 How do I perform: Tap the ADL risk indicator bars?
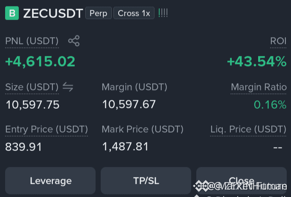163,13
